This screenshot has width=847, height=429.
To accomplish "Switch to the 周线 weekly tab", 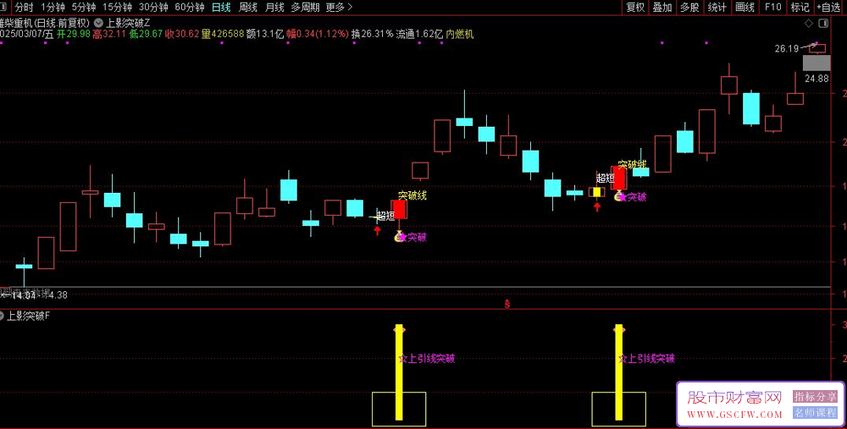I will click(x=248, y=7).
